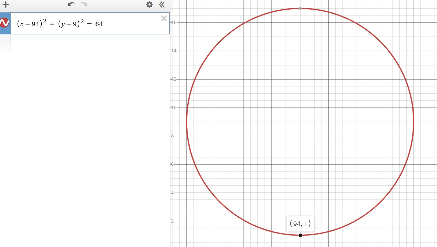Click the gray point at circle top
The width and height of the screenshot is (437, 247).
[x=300, y=8]
